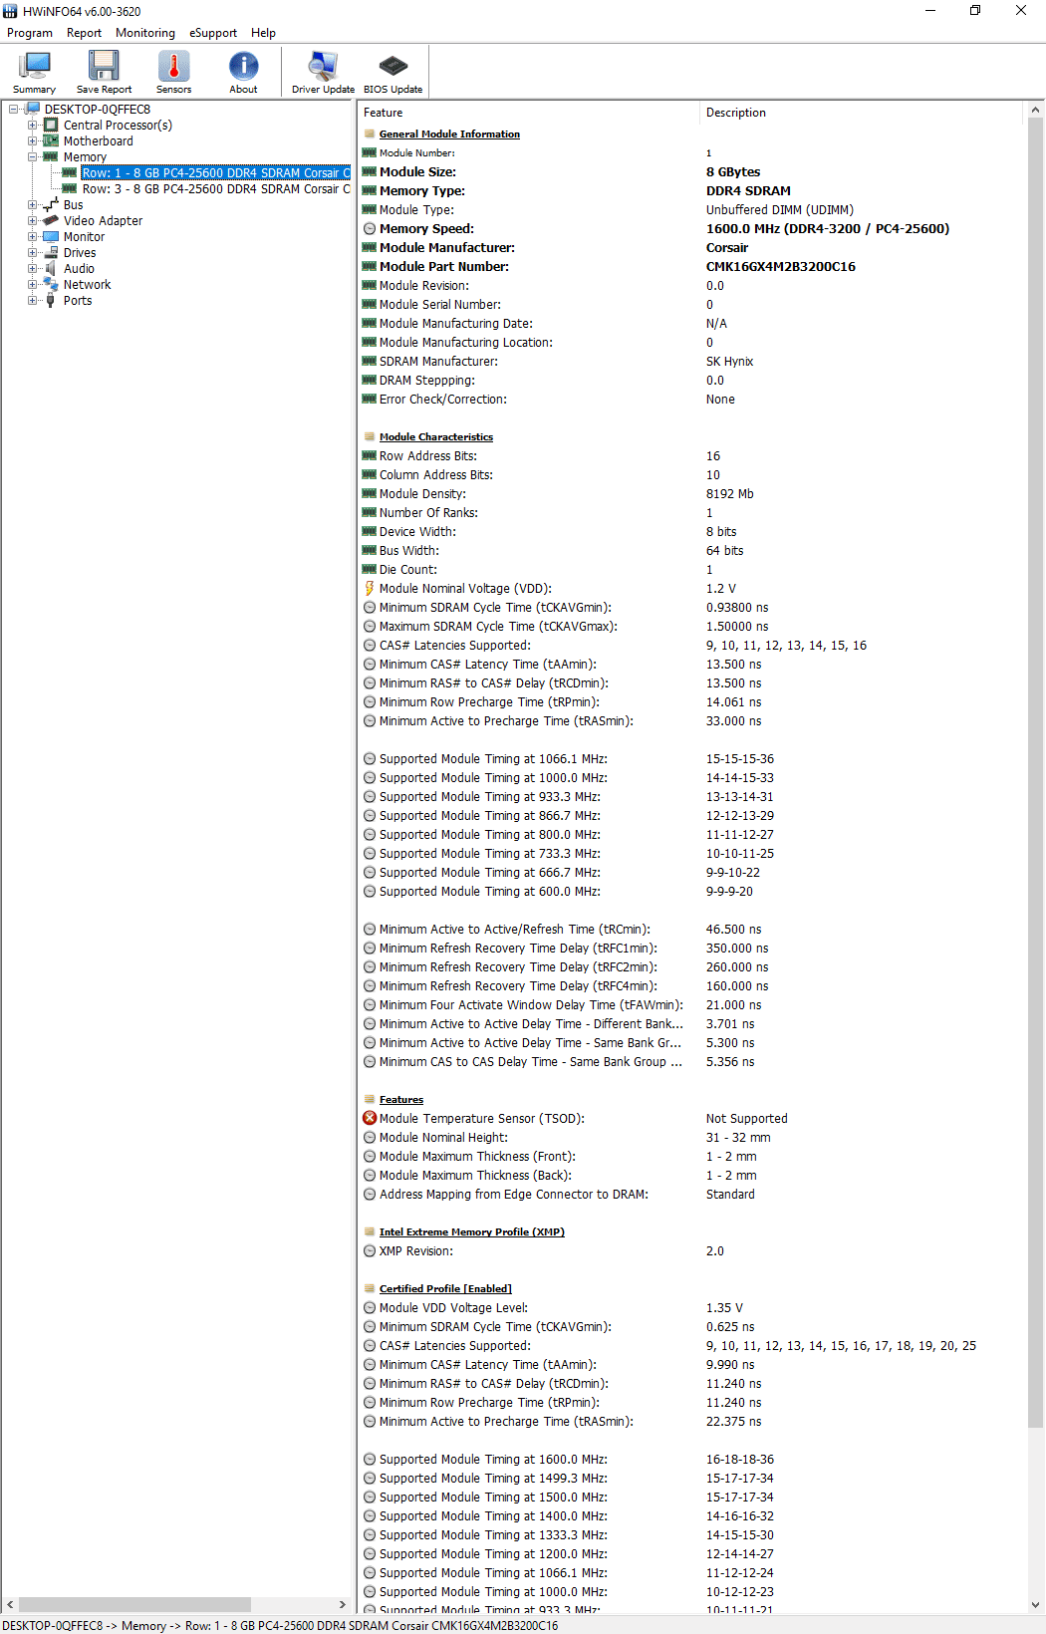Click the status bar path text

(x=280, y=1626)
